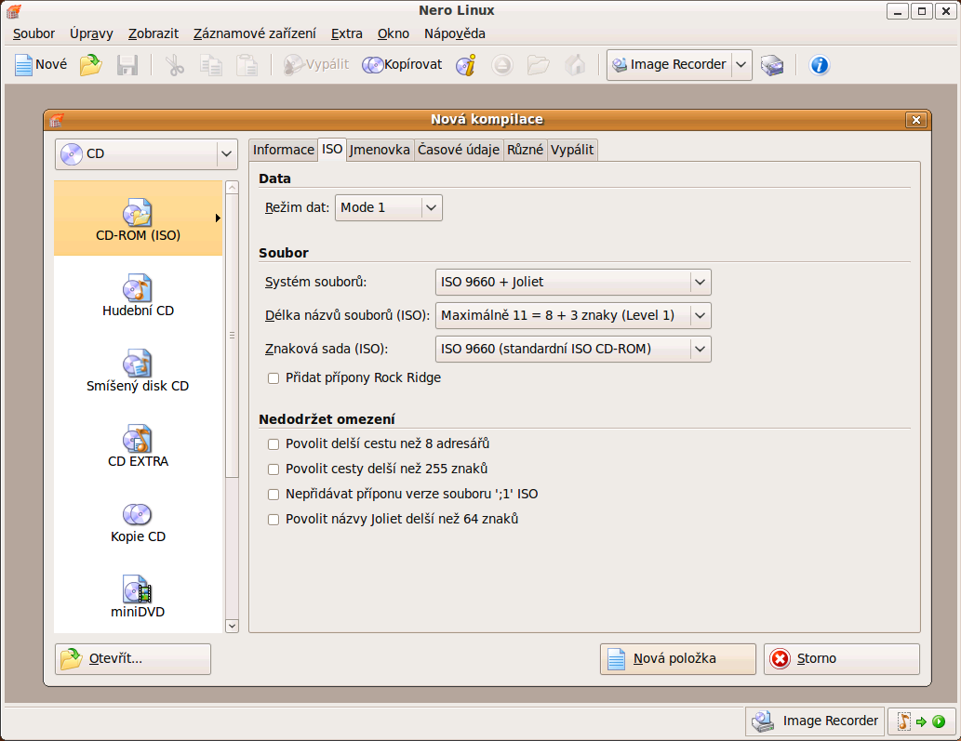The image size is (961, 741).
Task: Click the eject disc toolbar icon
Action: pos(502,64)
